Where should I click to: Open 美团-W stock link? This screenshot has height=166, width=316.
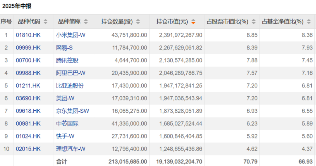65,98
